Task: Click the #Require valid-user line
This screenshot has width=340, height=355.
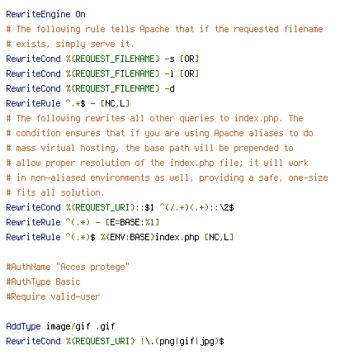Action: (53, 296)
